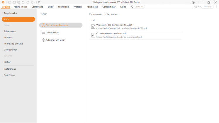The height and width of the screenshot is (123, 219).
Task: Click the Foxit logo icon in title bar
Action: coord(3,2)
